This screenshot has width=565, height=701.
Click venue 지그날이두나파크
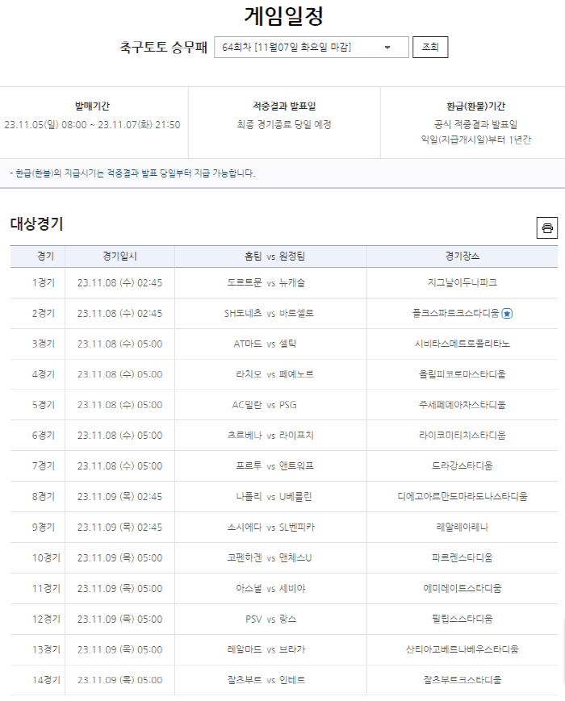point(462,282)
